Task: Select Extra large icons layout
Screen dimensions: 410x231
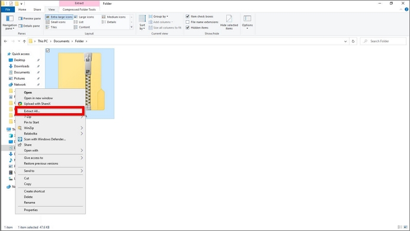Action: (x=59, y=17)
